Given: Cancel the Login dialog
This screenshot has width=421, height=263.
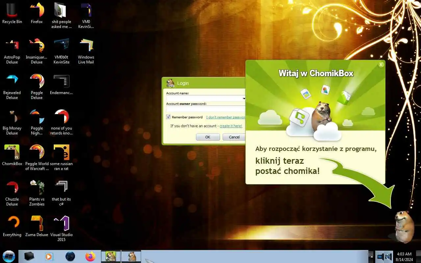Looking at the screenshot, I should point(234,137).
